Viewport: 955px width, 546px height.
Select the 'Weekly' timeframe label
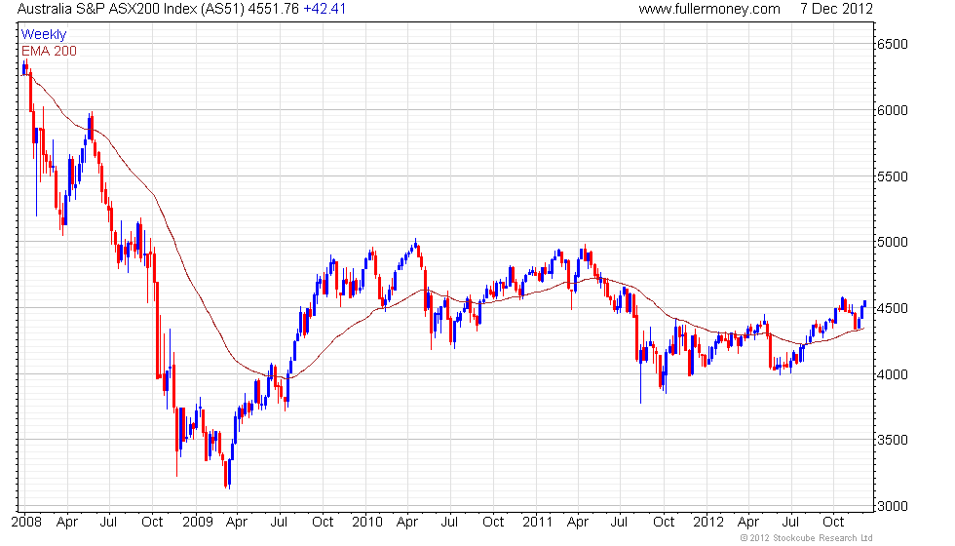point(43,35)
